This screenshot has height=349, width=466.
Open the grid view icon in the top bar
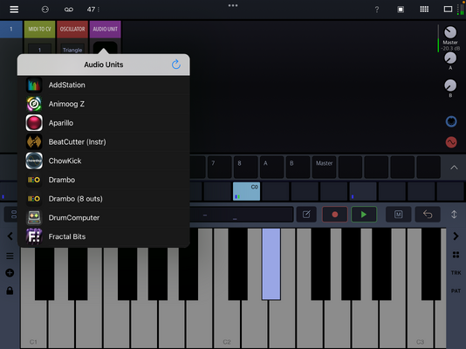pos(424,10)
